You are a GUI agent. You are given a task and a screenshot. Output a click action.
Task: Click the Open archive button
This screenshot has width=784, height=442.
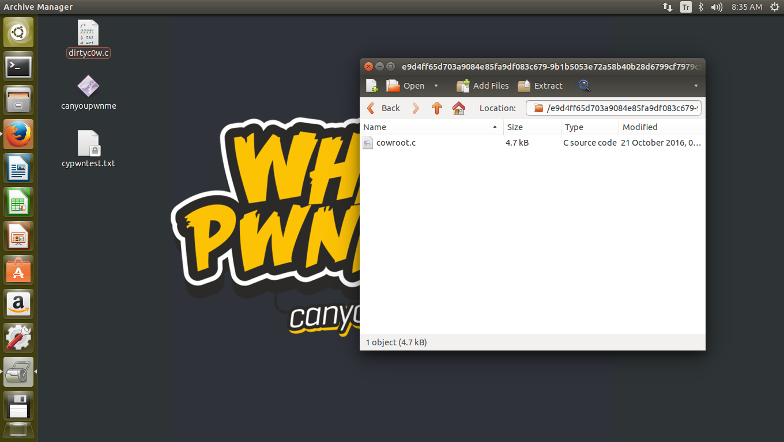(406, 86)
